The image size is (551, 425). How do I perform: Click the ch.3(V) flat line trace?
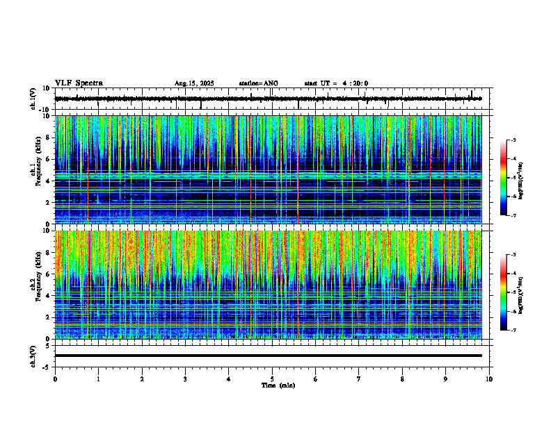[x=268, y=356]
